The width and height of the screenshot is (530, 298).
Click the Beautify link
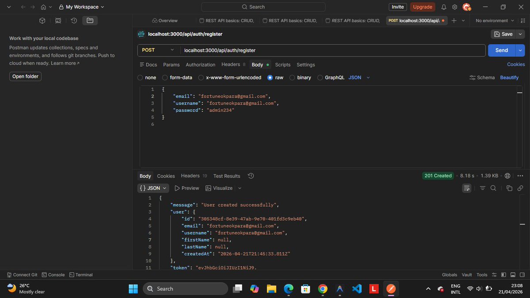pyautogui.click(x=509, y=77)
